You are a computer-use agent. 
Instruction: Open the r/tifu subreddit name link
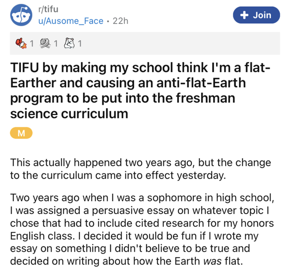(48, 9)
